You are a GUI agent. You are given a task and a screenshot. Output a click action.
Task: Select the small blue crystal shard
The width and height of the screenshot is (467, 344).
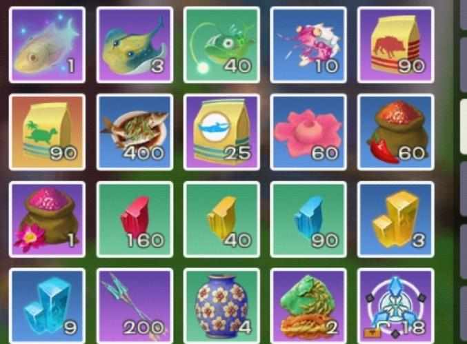pyautogui.click(x=308, y=219)
